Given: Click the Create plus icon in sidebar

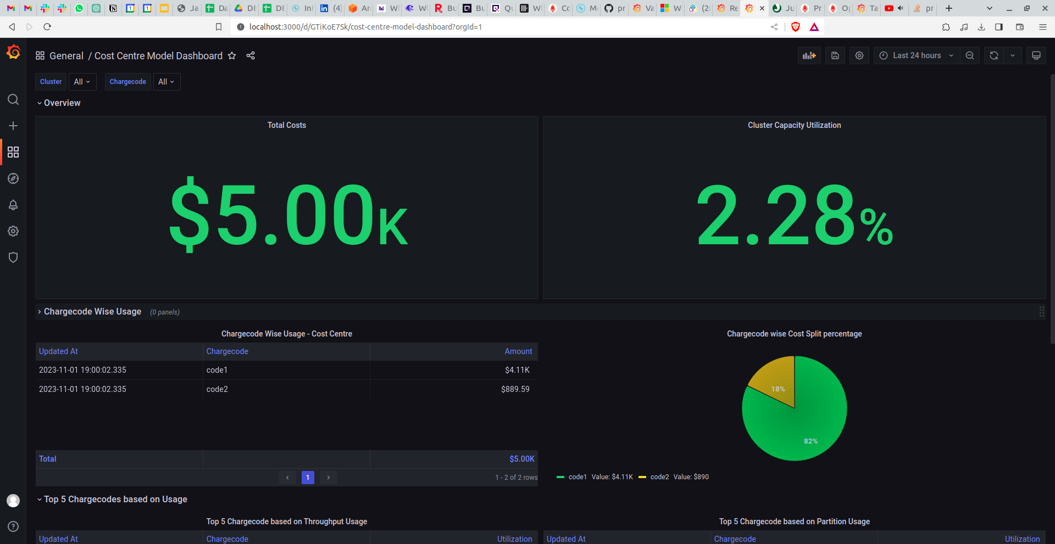Looking at the screenshot, I should (13, 126).
